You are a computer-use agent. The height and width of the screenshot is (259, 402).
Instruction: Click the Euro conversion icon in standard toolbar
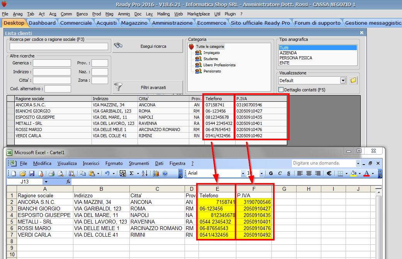pyautogui.click(x=123, y=173)
